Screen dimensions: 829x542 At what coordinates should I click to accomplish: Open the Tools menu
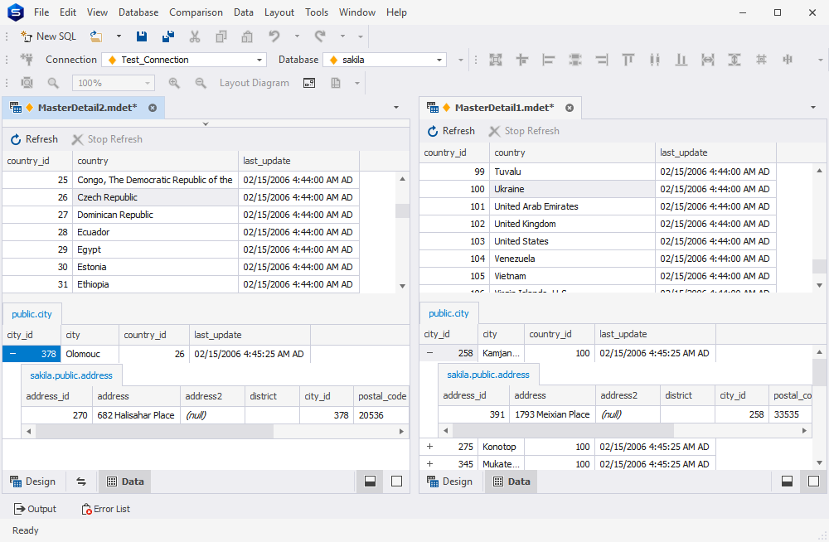pyautogui.click(x=317, y=12)
